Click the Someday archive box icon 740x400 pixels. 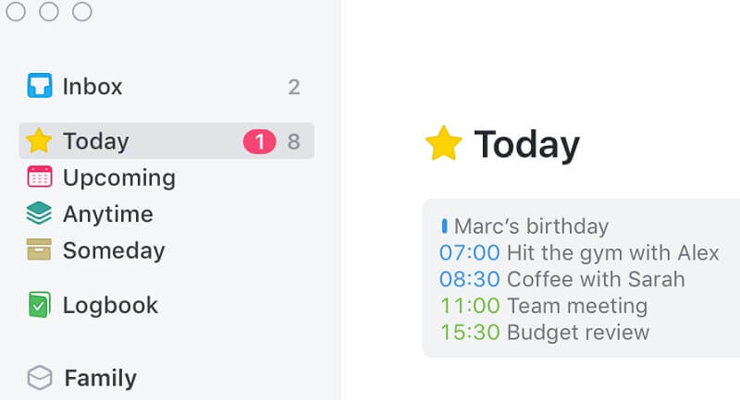tap(39, 250)
